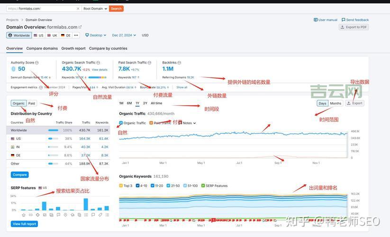Open more countries via three-dots button

[76, 36]
